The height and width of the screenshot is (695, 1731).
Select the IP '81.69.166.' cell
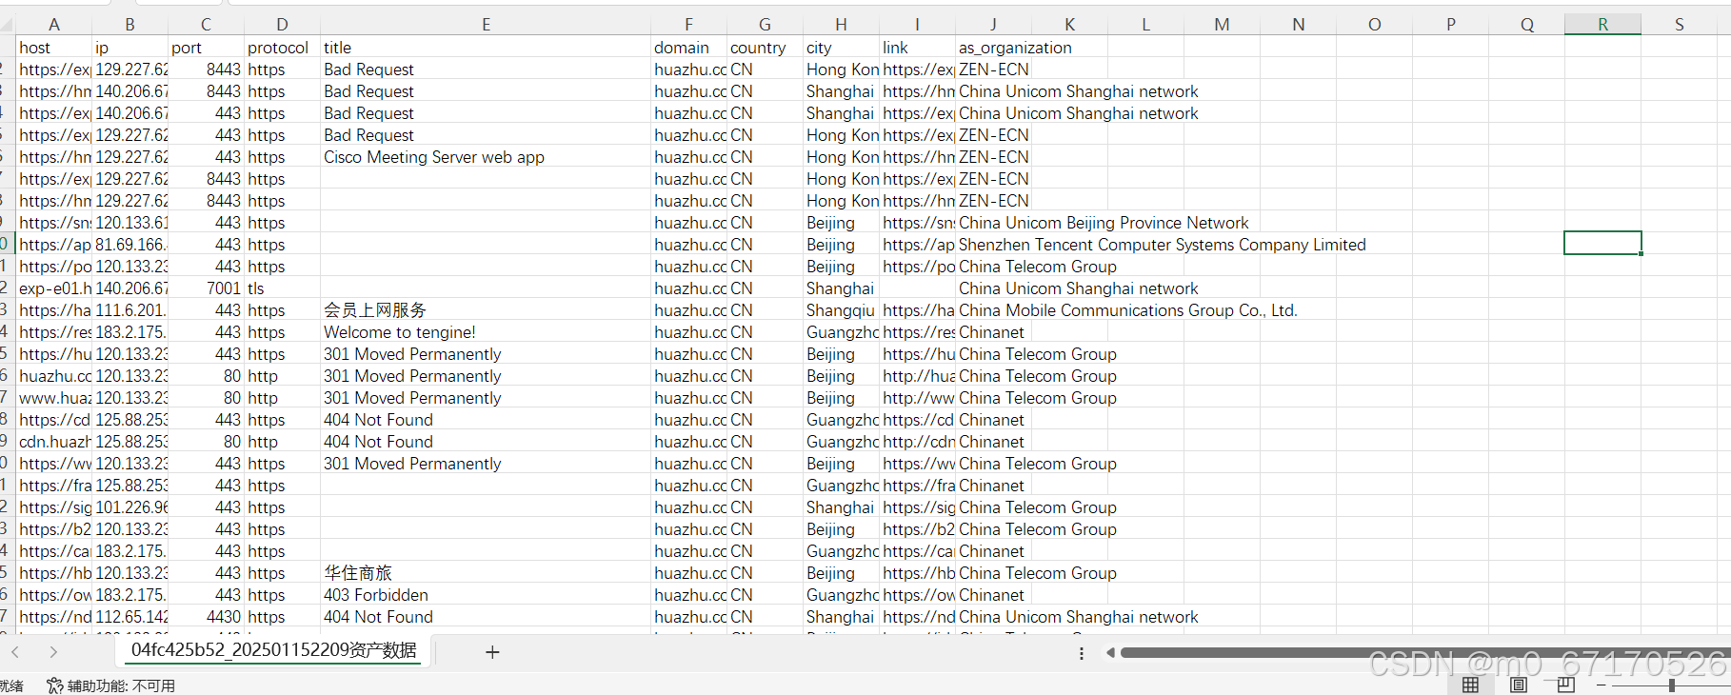click(x=130, y=245)
